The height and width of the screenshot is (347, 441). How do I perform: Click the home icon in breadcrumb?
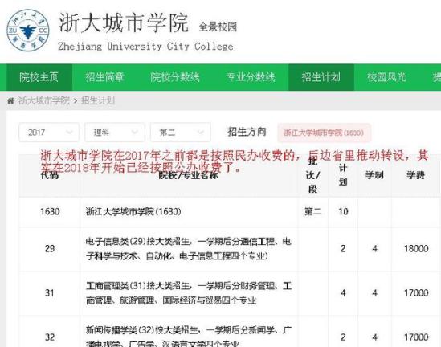pos(10,100)
